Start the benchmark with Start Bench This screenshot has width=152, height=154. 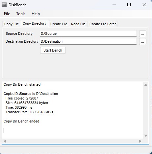[x=53, y=50]
